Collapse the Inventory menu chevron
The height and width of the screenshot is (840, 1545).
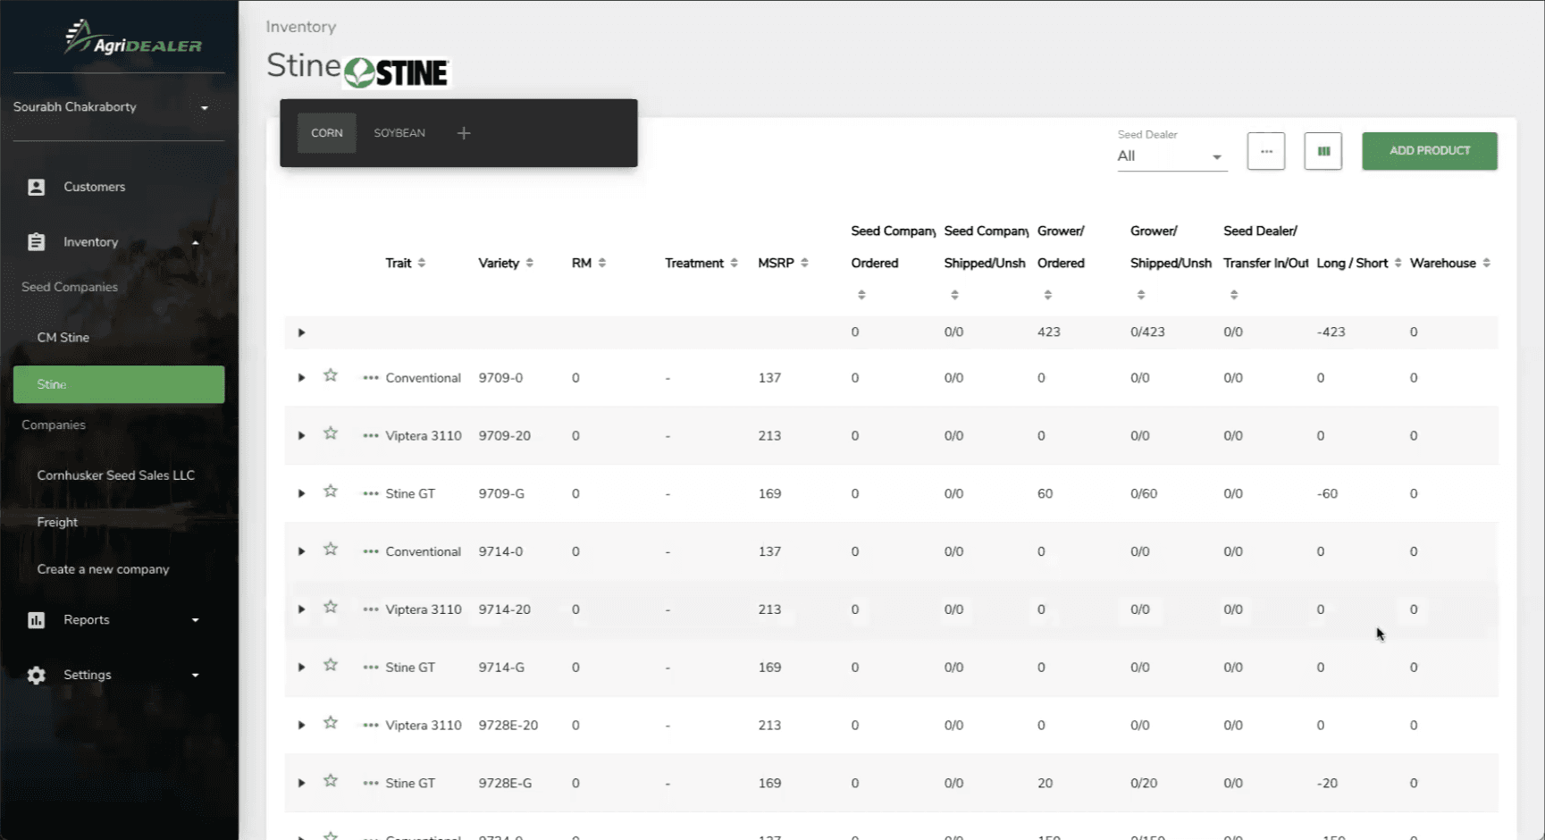[196, 241]
